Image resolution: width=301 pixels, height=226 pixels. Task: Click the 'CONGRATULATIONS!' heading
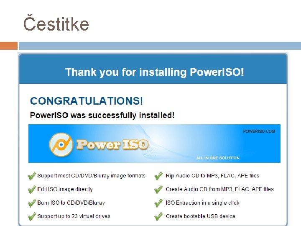click(x=87, y=101)
